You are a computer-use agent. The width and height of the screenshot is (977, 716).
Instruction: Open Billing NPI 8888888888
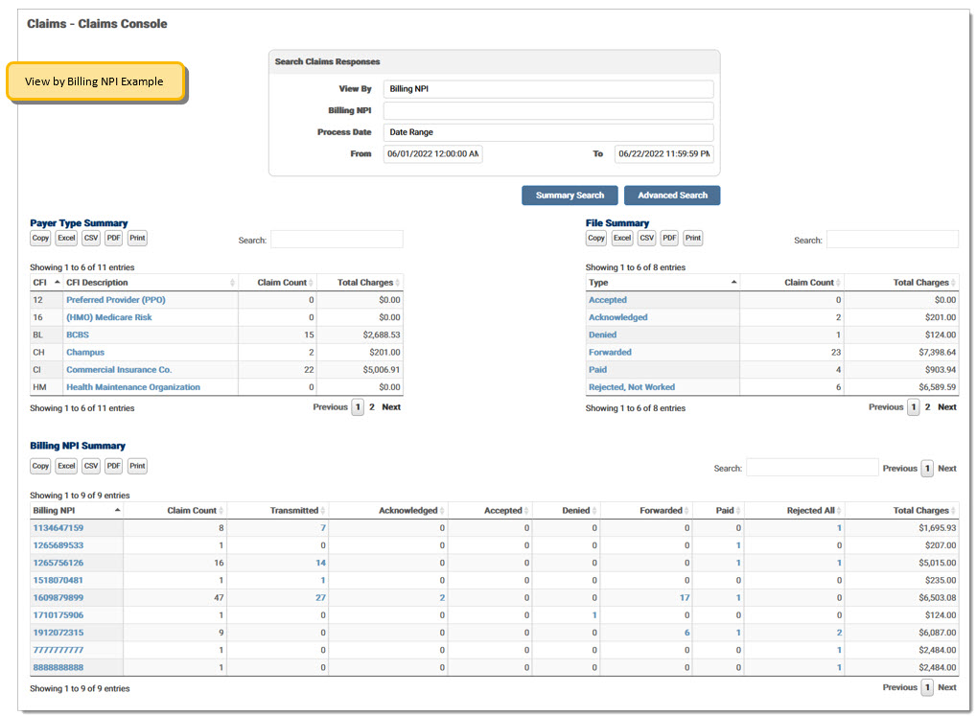(x=58, y=667)
